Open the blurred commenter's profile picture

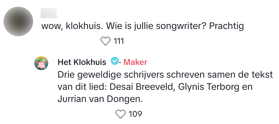click(x=18, y=22)
